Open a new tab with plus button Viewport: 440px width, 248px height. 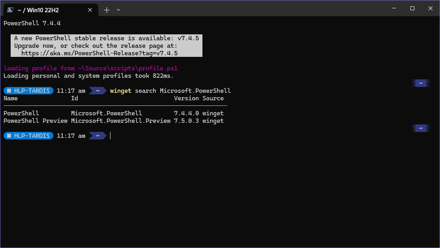[107, 10]
